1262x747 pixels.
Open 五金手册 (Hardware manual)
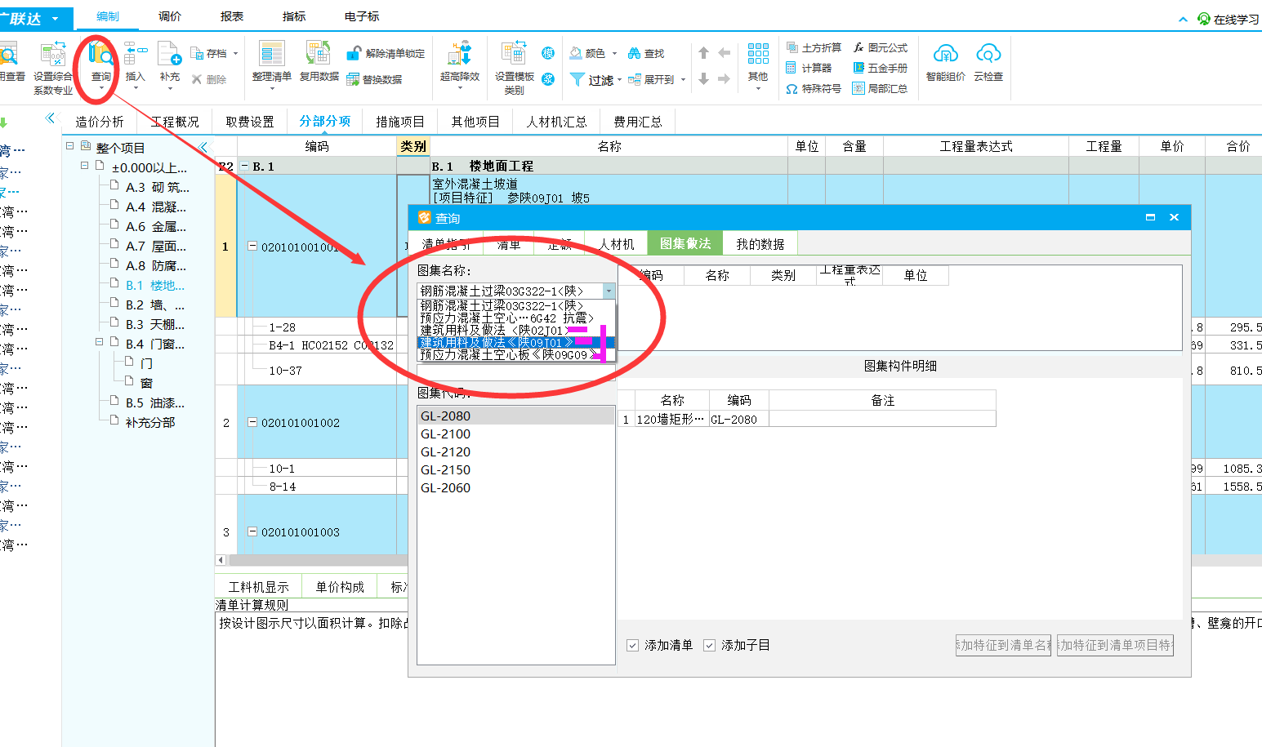click(881, 68)
